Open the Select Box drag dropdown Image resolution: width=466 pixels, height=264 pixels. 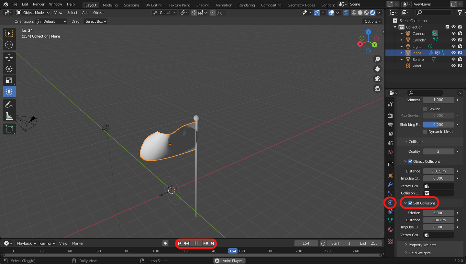[x=95, y=21]
